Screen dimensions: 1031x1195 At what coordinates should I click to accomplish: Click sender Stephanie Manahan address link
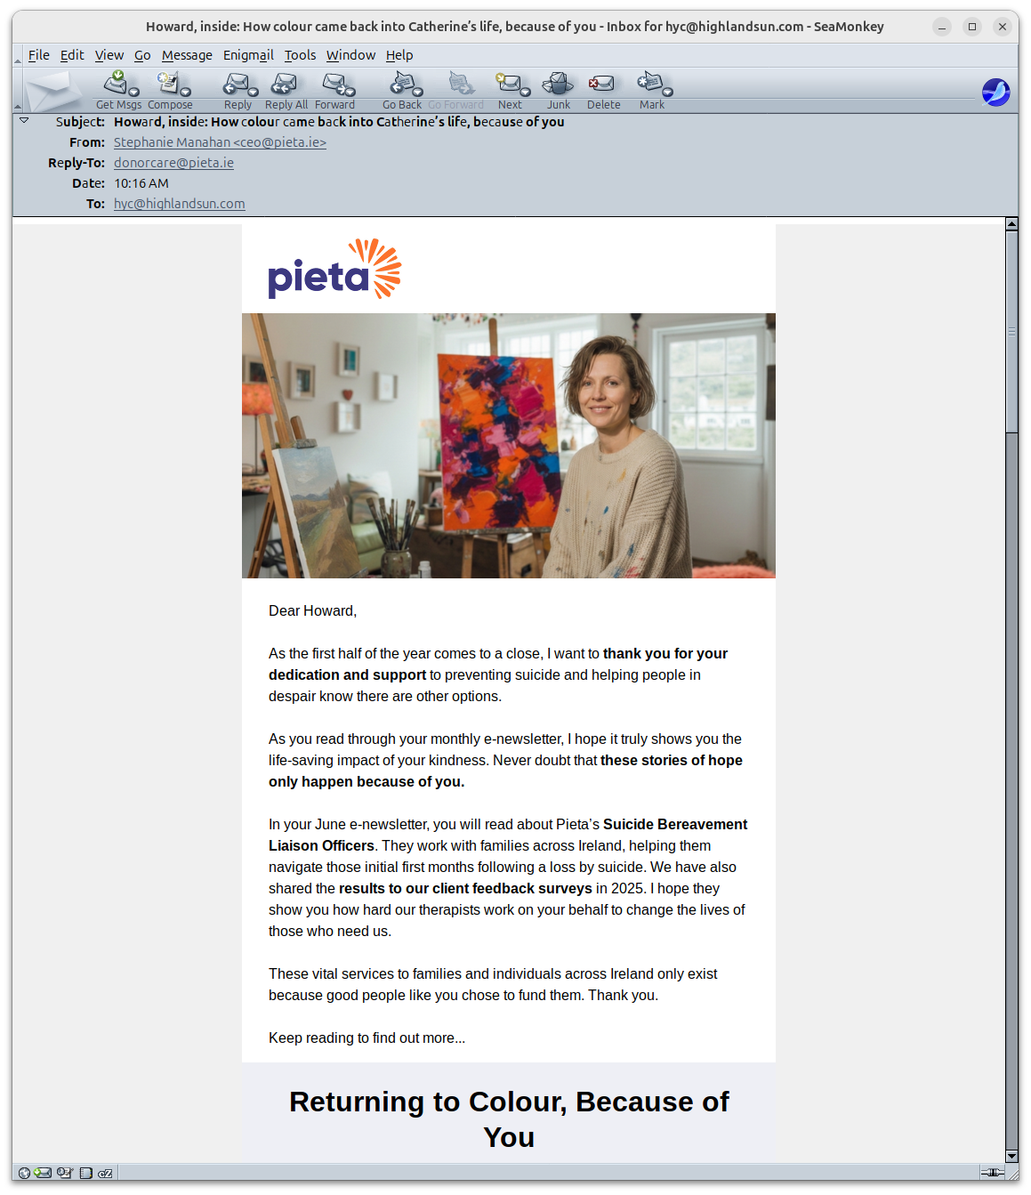point(220,142)
